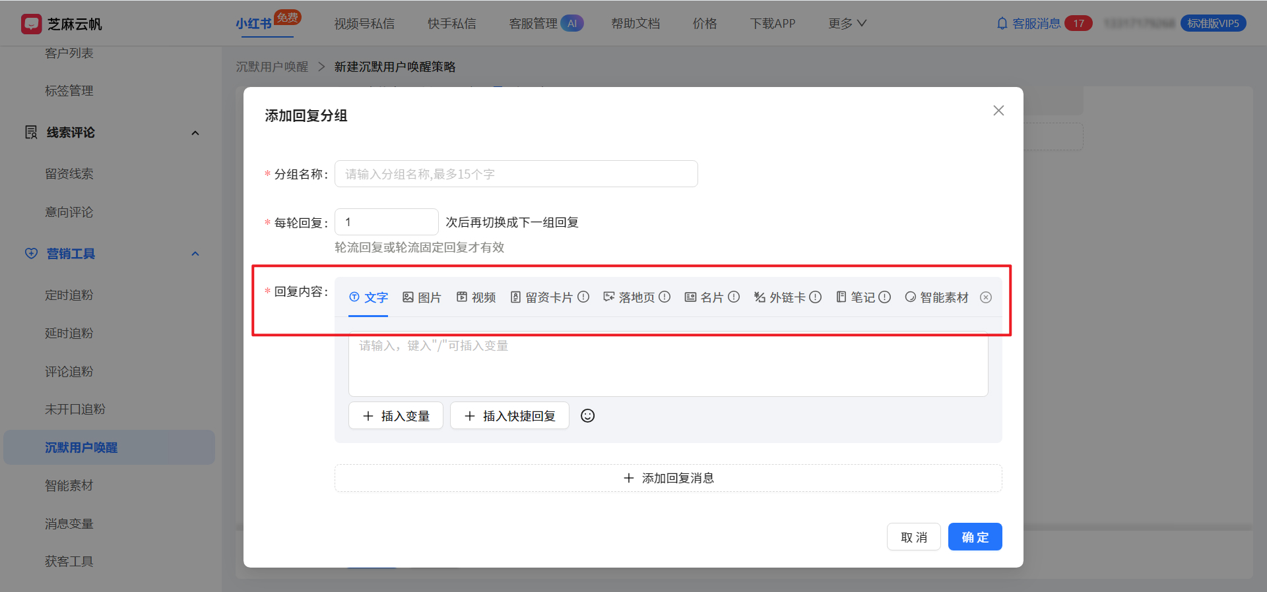This screenshot has width=1267, height=592.
Task: Switch to the 智能素材 tab
Action: pyautogui.click(x=936, y=297)
